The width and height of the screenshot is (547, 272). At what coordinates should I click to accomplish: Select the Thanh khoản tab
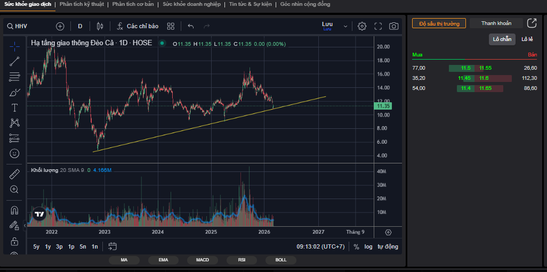point(496,23)
